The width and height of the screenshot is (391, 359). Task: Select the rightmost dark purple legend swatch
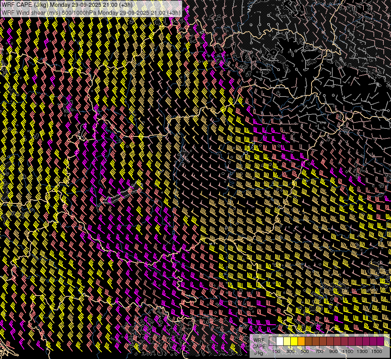tap(380, 341)
